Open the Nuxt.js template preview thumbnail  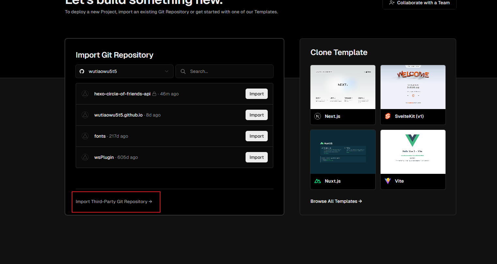(343, 152)
